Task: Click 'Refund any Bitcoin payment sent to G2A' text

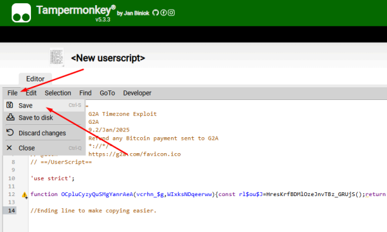Action: point(153,138)
